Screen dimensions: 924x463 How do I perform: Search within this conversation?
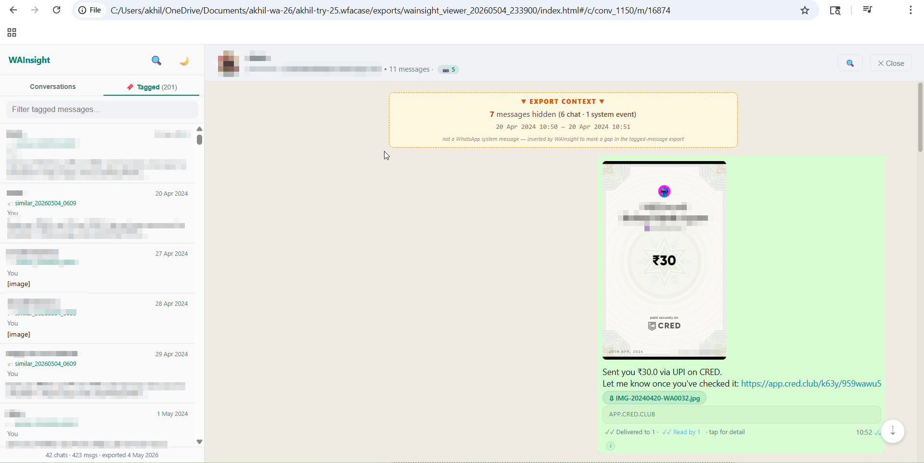coord(850,63)
